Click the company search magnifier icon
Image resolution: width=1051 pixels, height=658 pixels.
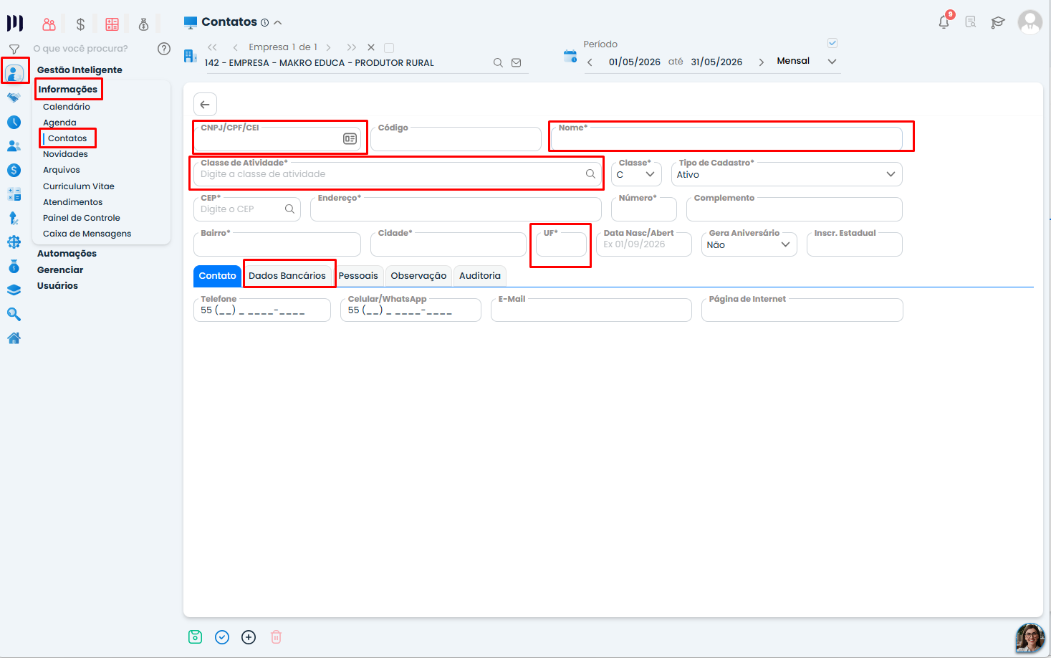coord(498,62)
